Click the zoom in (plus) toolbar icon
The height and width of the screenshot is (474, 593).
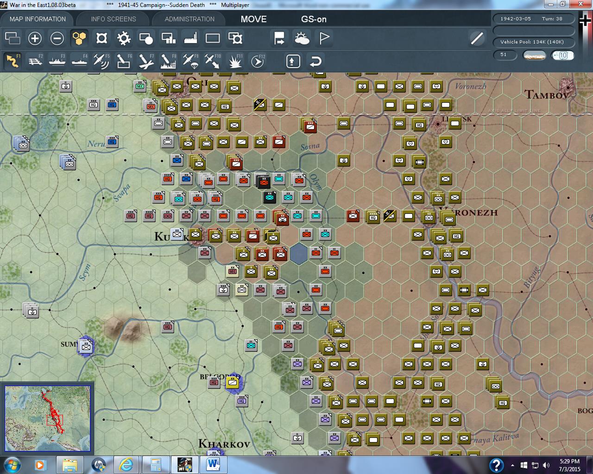[35, 38]
